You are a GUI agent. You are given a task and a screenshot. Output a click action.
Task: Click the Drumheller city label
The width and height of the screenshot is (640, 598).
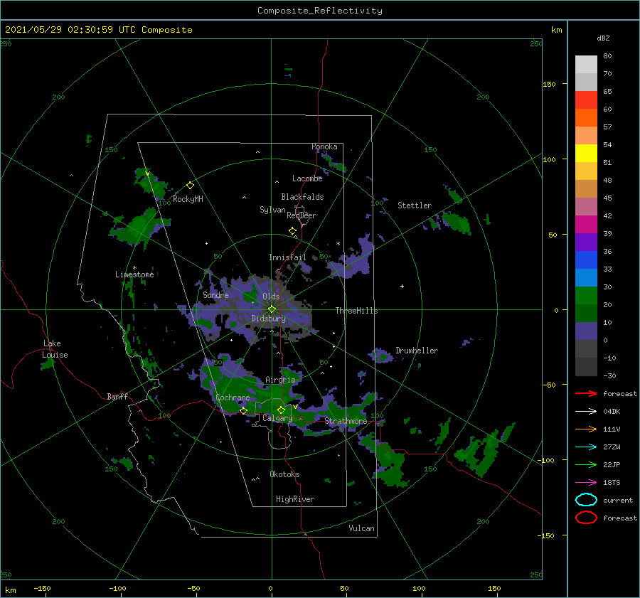click(417, 351)
